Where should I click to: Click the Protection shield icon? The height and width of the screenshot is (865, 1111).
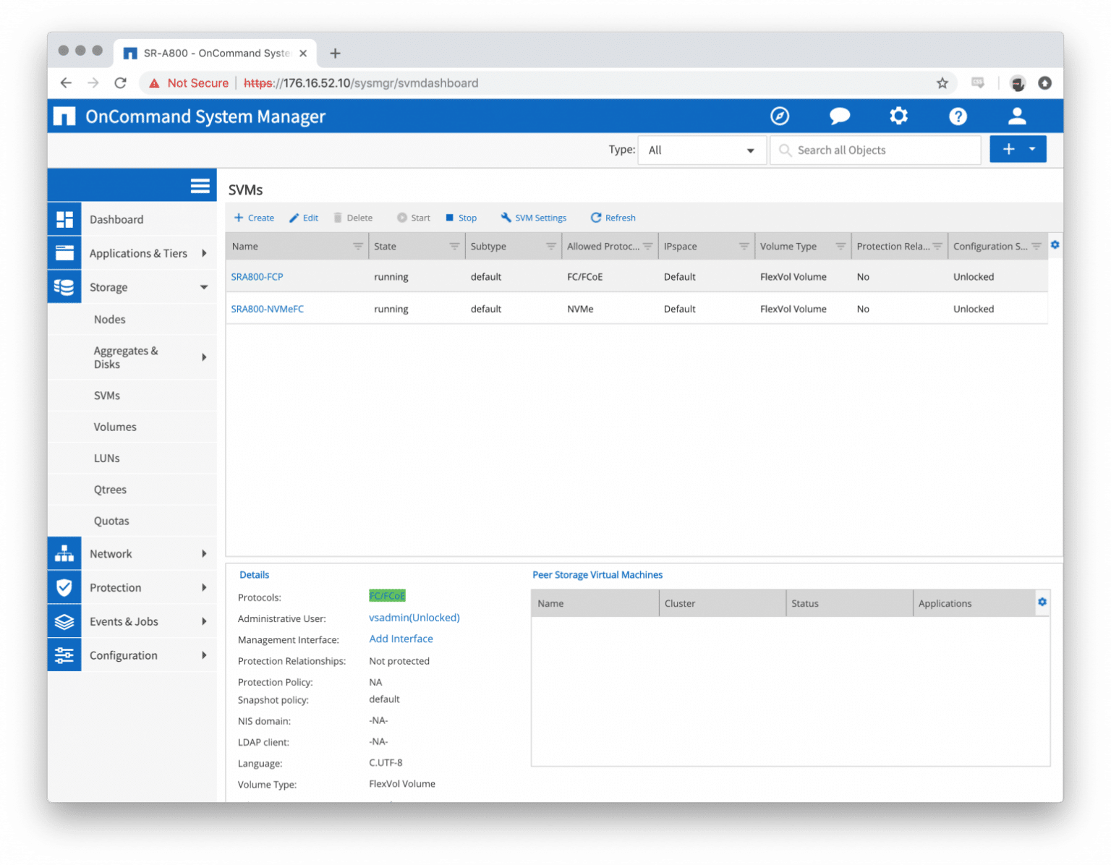(64, 587)
